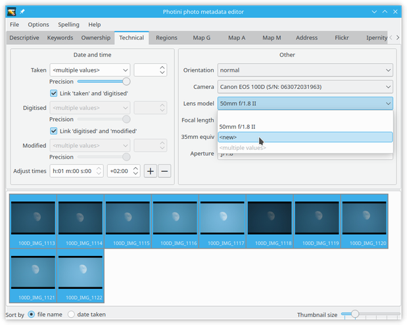
Task: Click the Adjust times h:01 m:00 s:00 field
Action: click(x=76, y=171)
